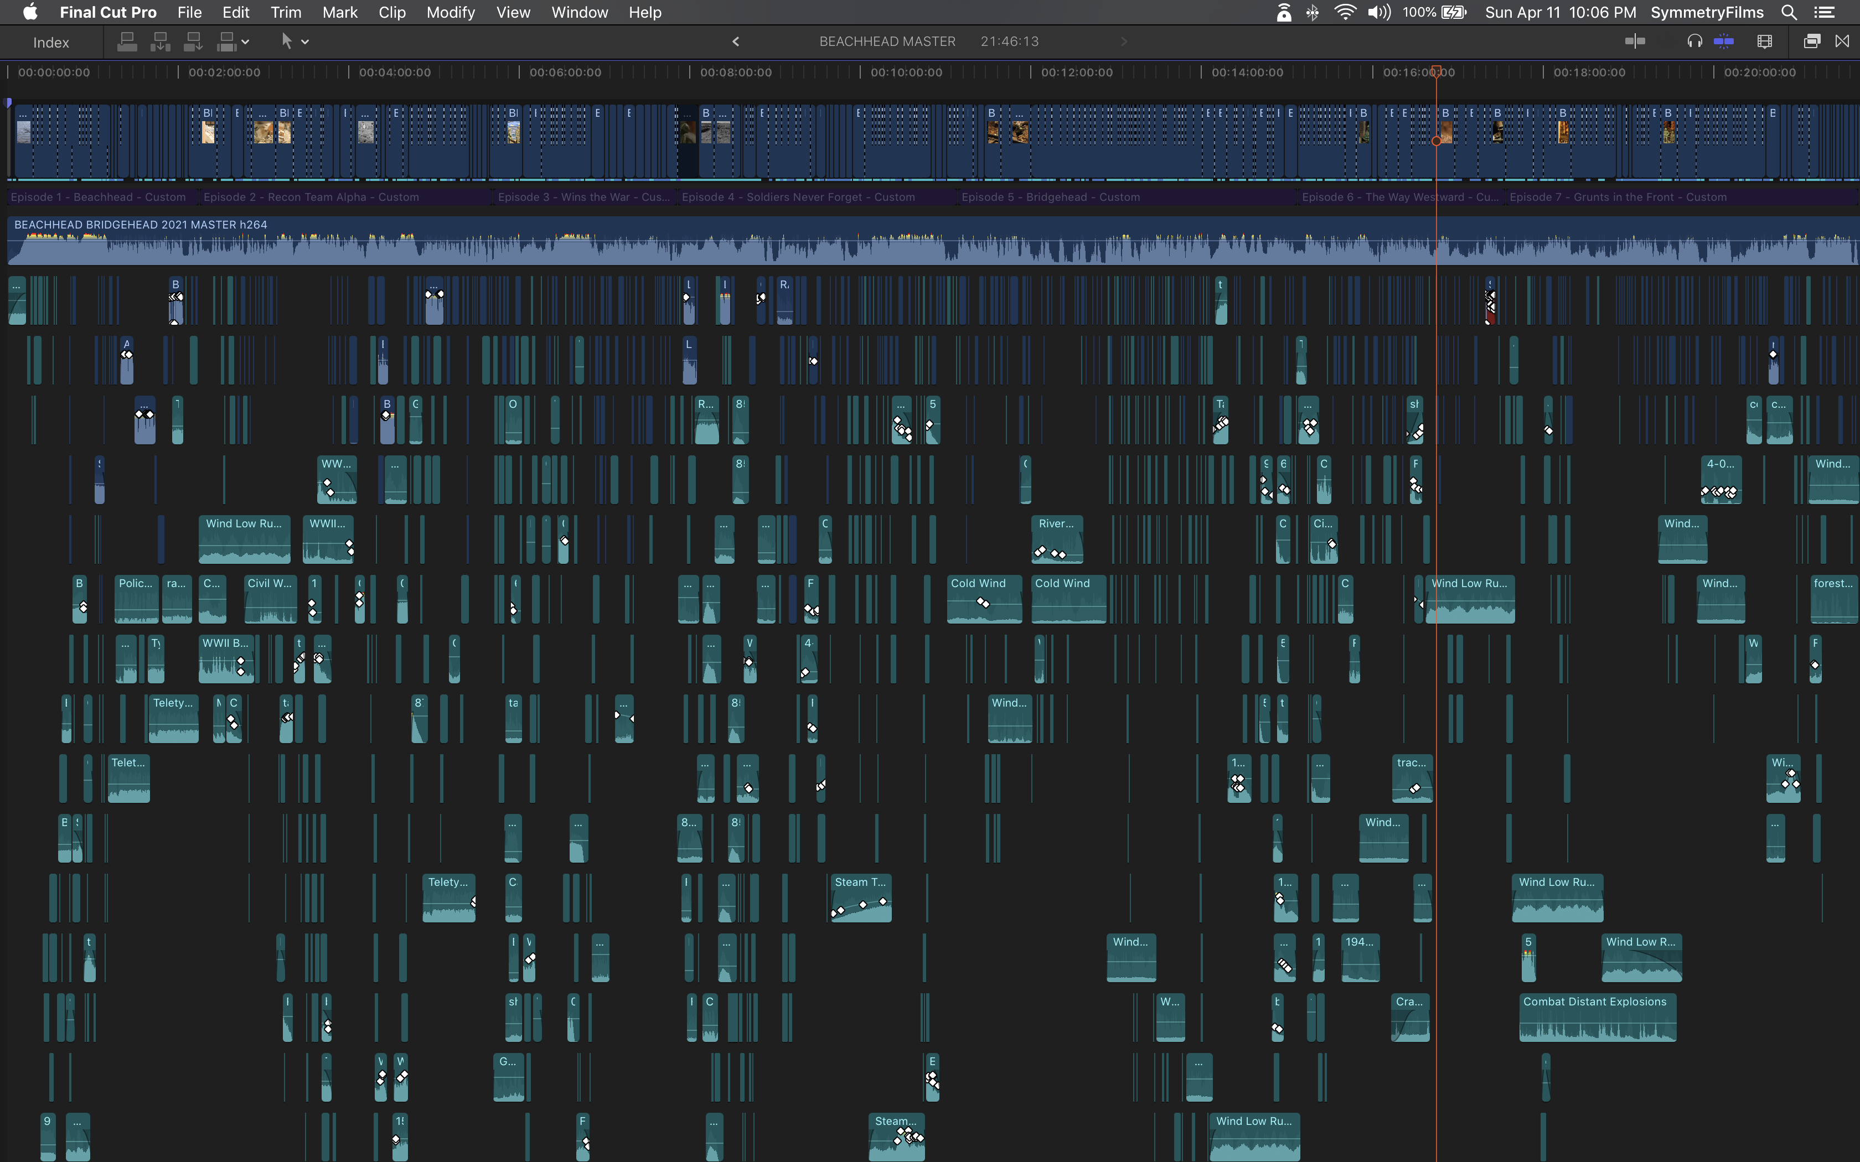The height and width of the screenshot is (1162, 1860).
Task: Click the playhead handle on the ruler
Action: click(x=1436, y=71)
